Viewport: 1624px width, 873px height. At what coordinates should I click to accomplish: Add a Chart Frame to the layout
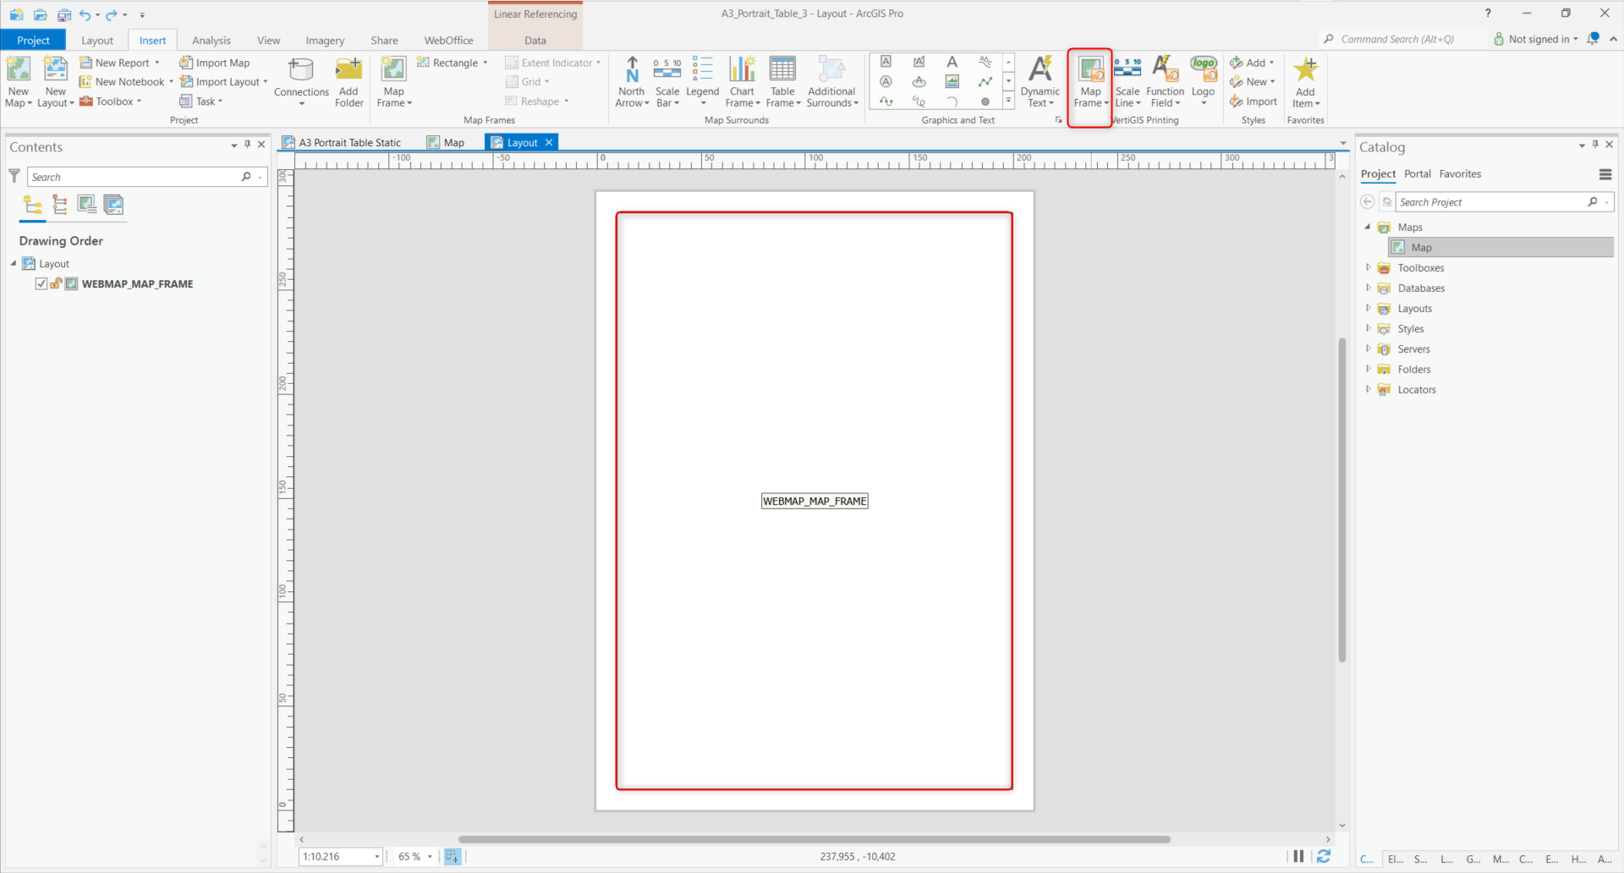click(x=742, y=80)
